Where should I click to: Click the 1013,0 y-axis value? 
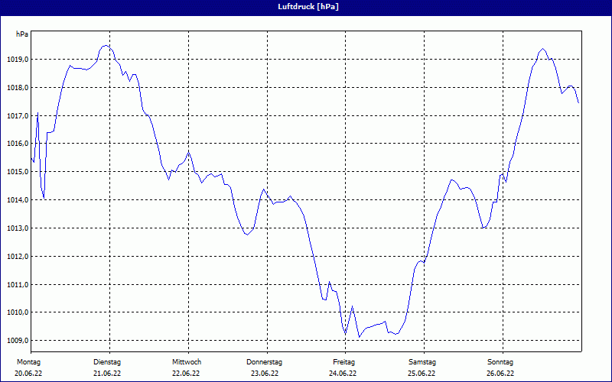16,228
